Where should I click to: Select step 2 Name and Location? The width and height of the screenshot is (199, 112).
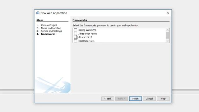51,28
